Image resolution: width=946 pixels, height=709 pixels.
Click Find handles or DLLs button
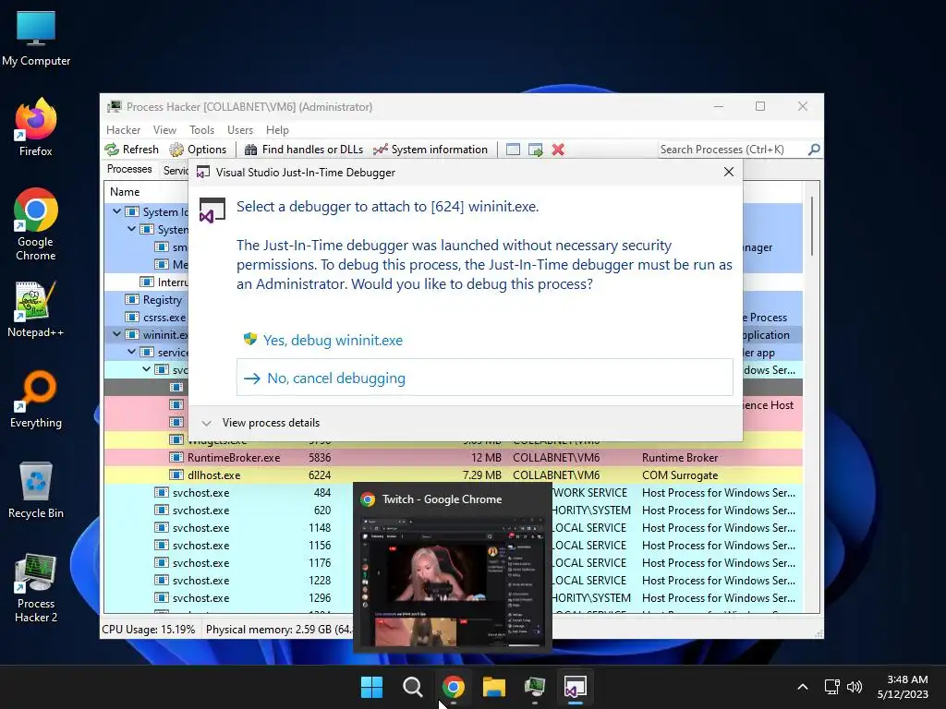[304, 150]
